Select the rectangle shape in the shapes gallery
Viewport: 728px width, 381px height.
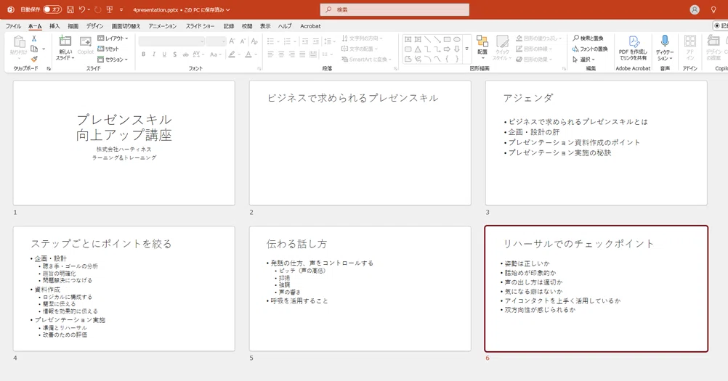pyautogui.click(x=447, y=39)
